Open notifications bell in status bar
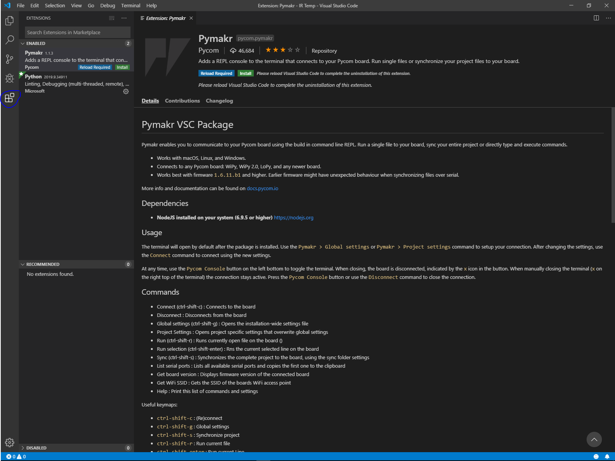 click(607, 456)
